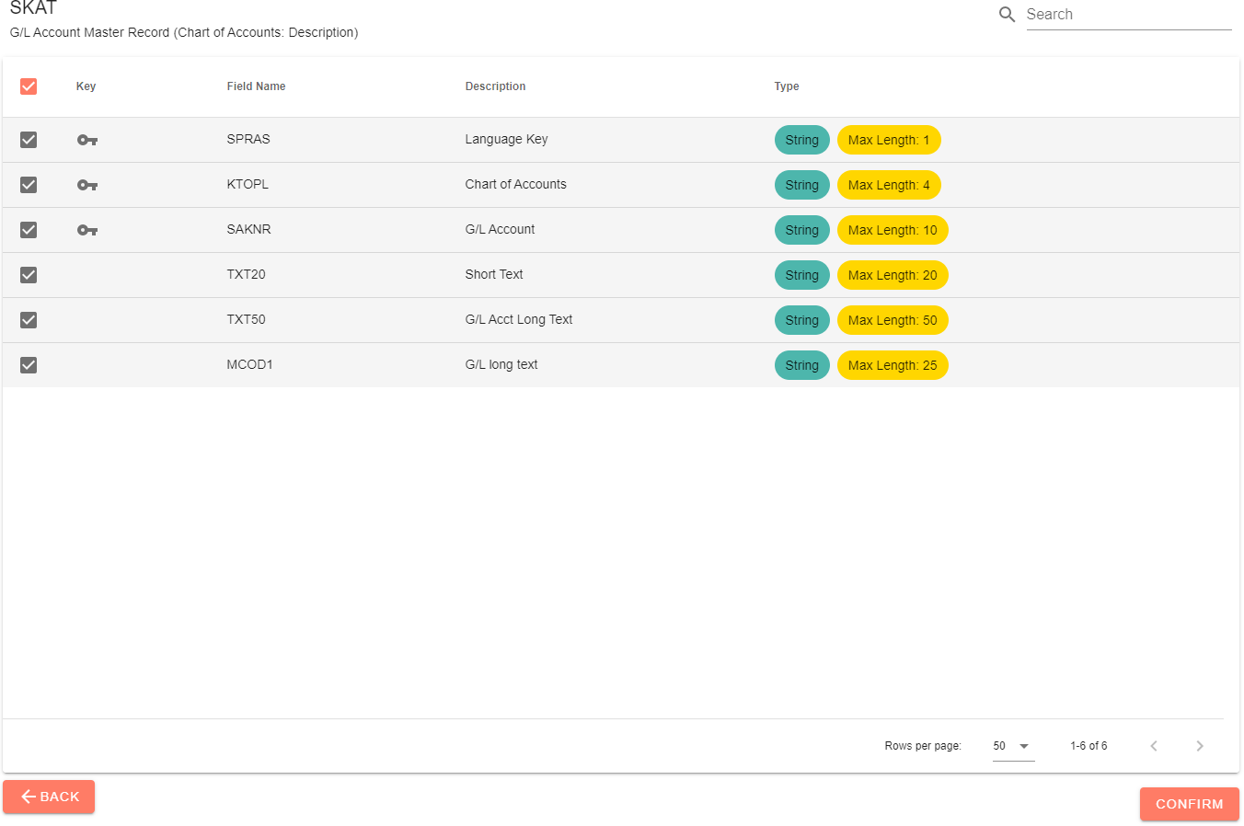The image size is (1244, 826).
Task: Uncheck the TXT20 row checkbox
Action: click(x=28, y=275)
